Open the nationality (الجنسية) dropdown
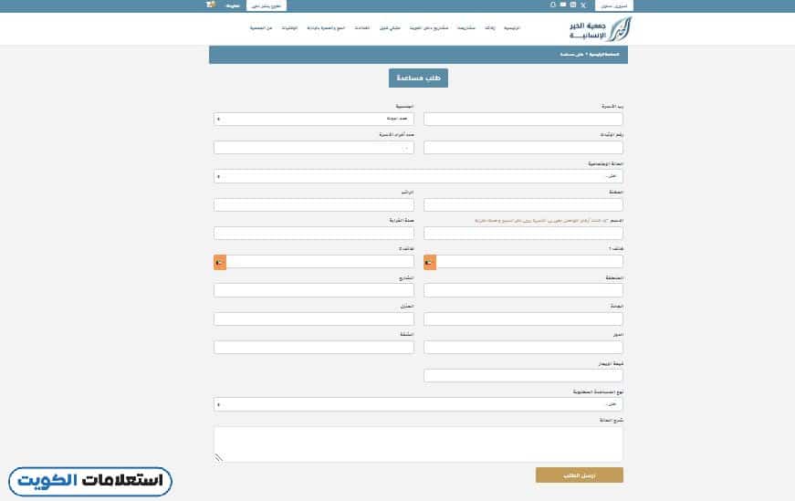 [314, 119]
